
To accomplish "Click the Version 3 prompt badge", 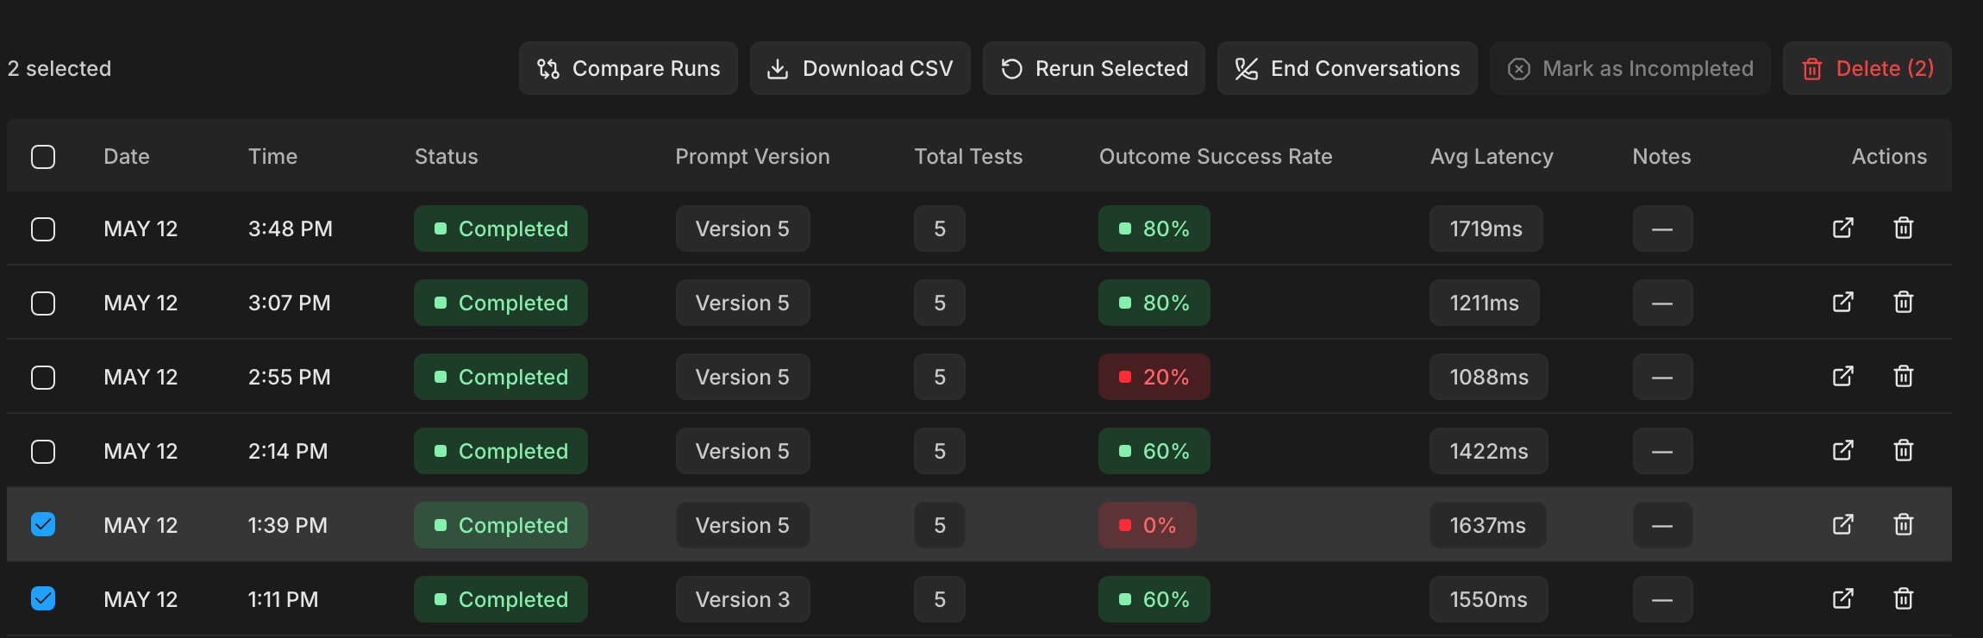I will (x=742, y=599).
